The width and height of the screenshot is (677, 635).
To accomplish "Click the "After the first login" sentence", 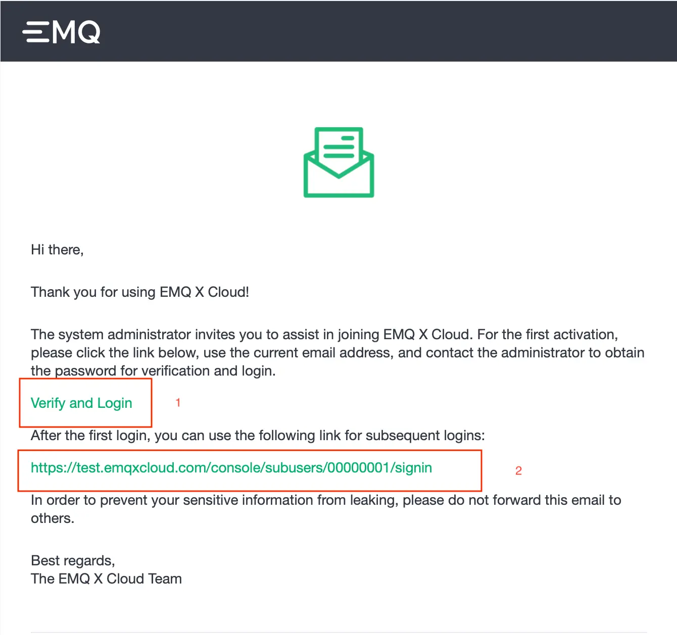I will click(258, 436).
